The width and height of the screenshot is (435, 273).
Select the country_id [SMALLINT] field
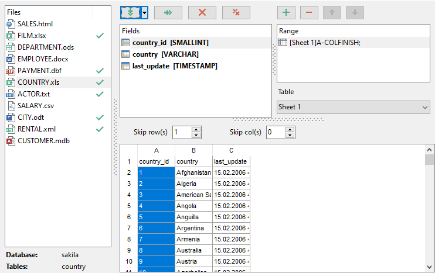click(x=170, y=43)
